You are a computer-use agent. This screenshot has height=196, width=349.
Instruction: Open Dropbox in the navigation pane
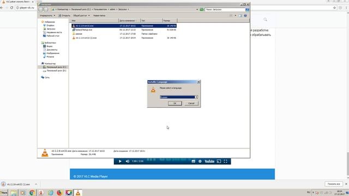[x=49, y=26]
